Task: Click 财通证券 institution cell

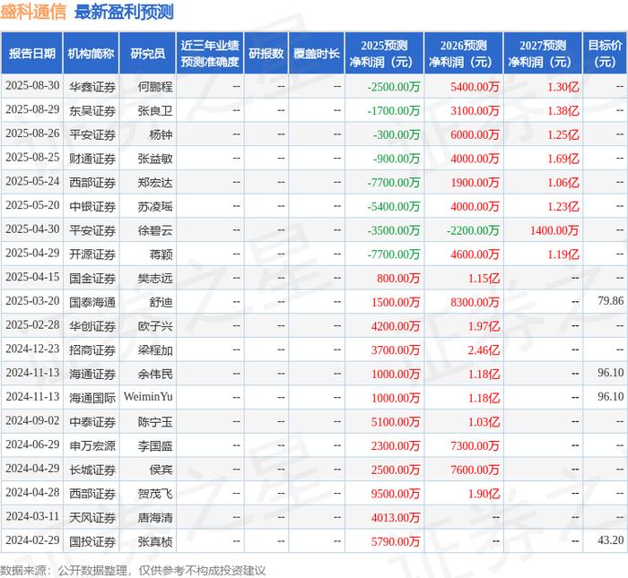Action: click(x=92, y=159)
